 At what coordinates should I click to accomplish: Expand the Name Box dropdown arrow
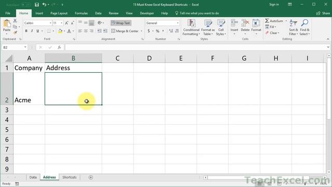[x=25, y=47]
